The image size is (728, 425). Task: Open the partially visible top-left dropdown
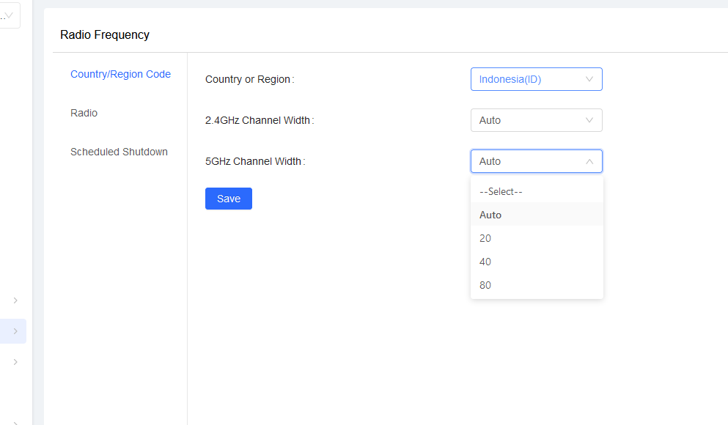click(9, 15)
